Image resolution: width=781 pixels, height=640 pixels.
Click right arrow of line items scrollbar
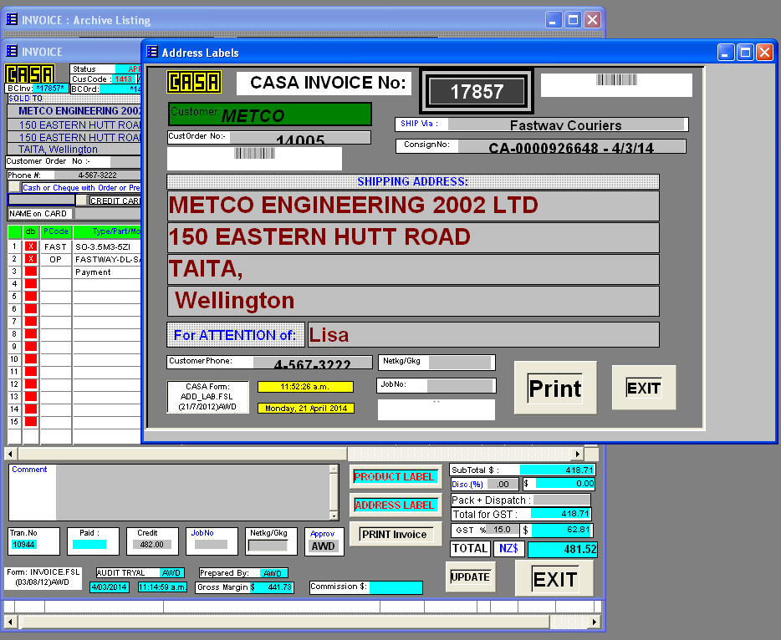[577, 454]
